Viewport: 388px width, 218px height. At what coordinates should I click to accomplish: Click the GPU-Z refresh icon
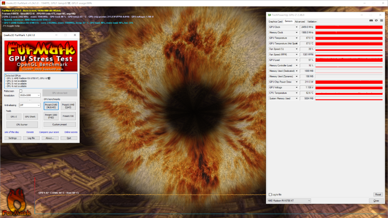click(x=376, y=20)
